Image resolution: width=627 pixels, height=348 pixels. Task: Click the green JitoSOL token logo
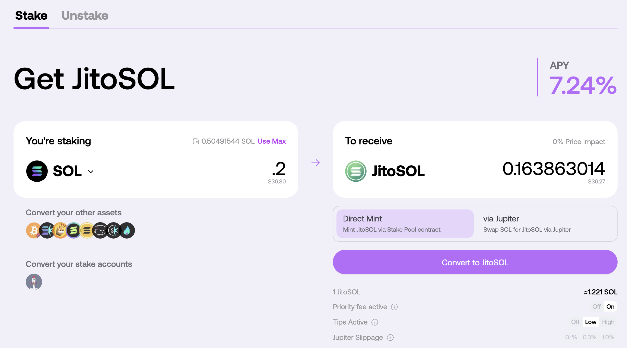click(x=356, y=171)
